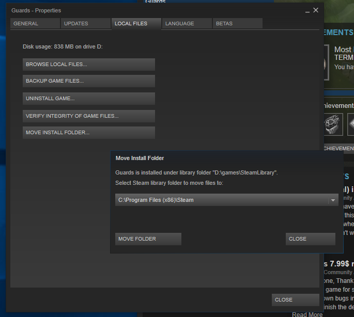Screen dimensions: 354x317
Task: Open the library folder dropdown arrow
Action: 333,200
